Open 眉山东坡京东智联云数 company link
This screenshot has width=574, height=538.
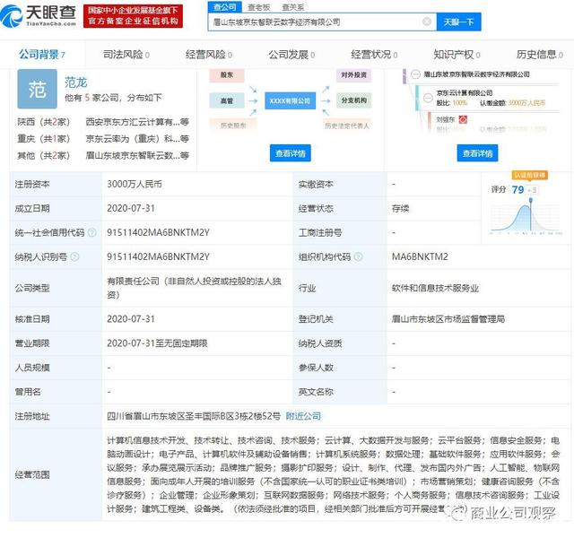pyautogui.click(x=137, y=155)
